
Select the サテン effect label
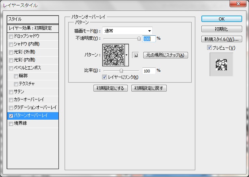coord(19,92)
